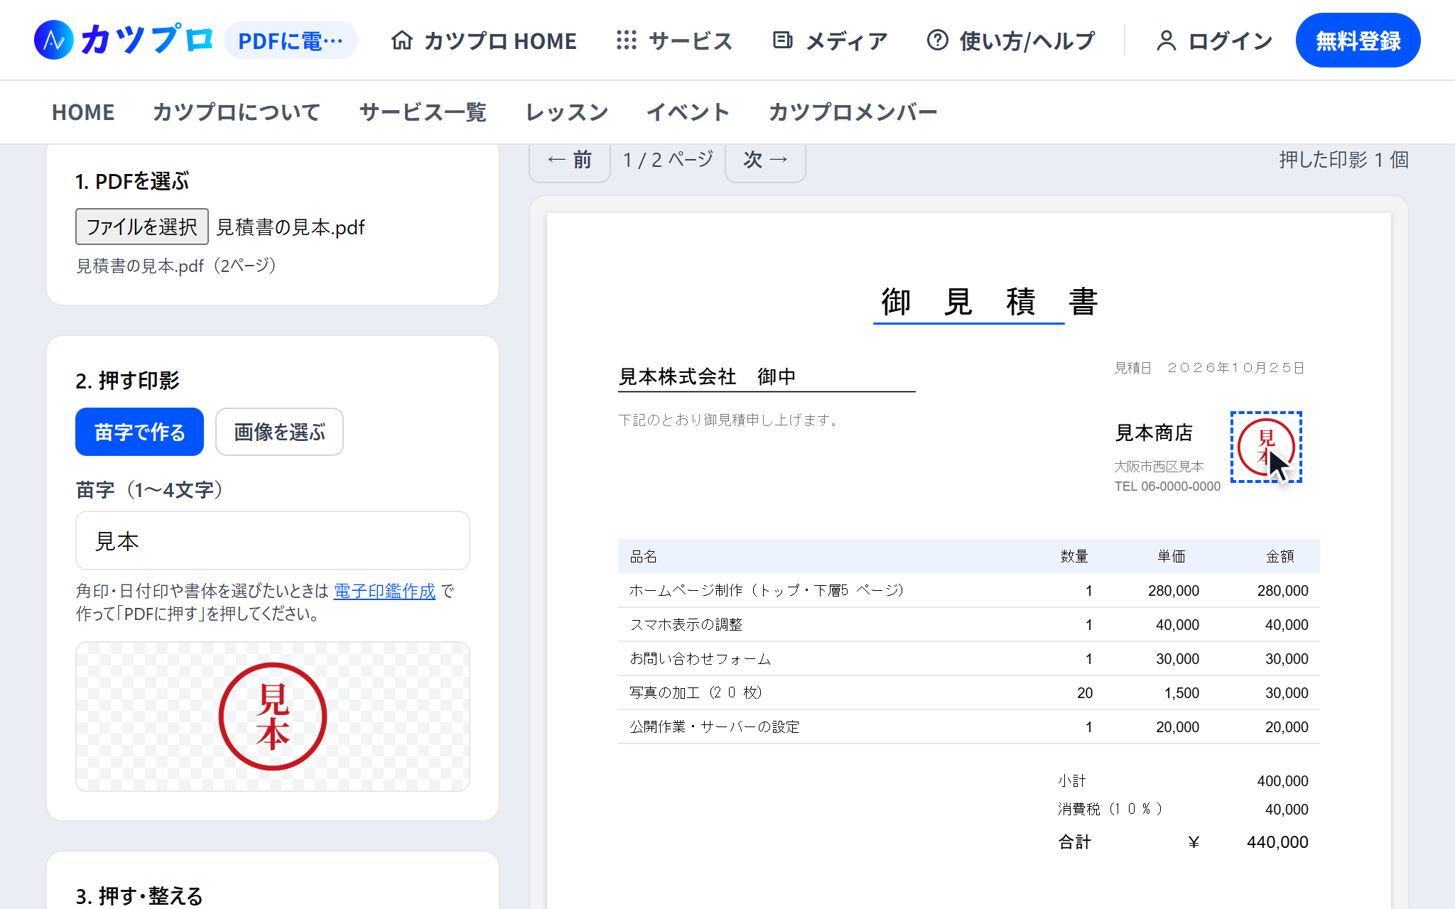
Task: Click the help question mark icon
Action: 937,40
